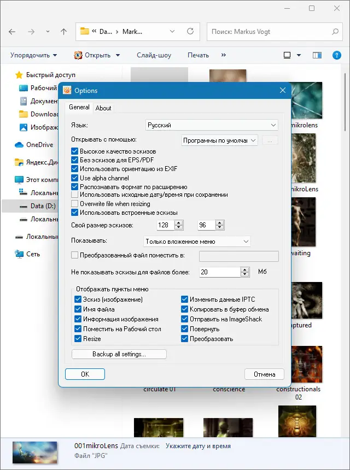Open the 'Упорядочить' menu
The image size is (350, 470).
point(33,55)
